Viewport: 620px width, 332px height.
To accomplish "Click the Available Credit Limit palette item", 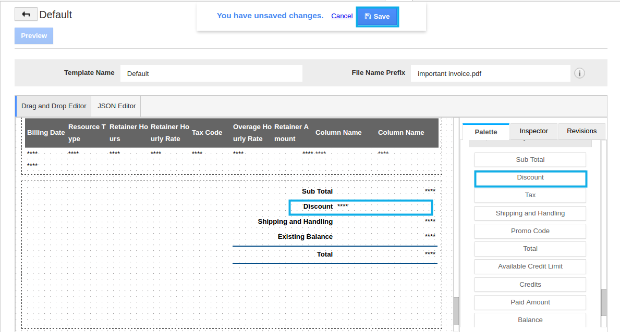I will [530, 266].
